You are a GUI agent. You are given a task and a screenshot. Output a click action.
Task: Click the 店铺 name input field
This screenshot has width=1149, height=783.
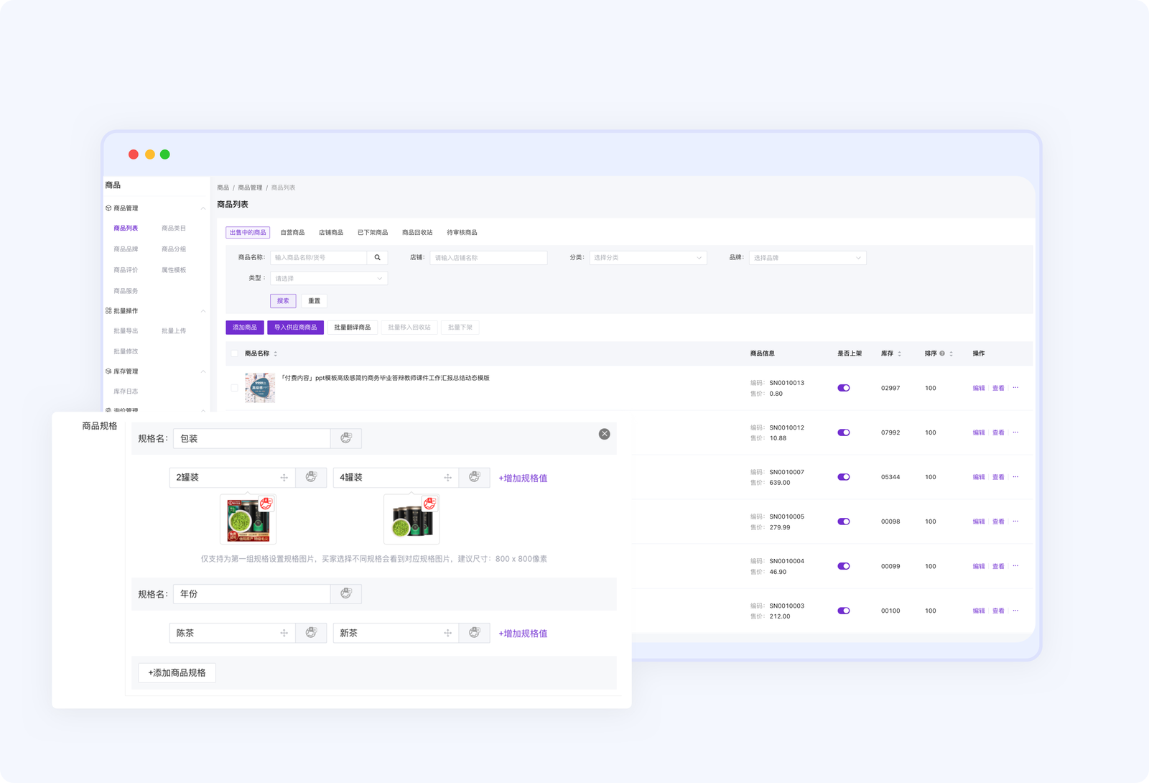tap(488, 258)
